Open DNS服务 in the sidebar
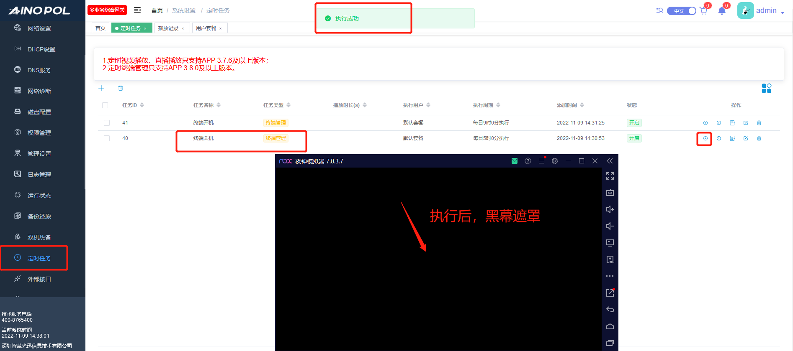Viewport: 793px width, 351px height. 43,70
